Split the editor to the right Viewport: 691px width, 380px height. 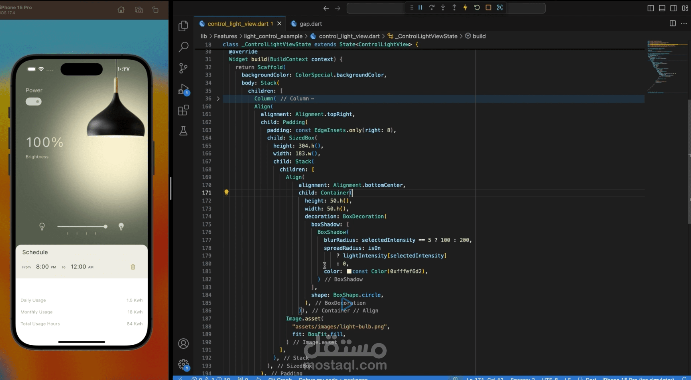click(673, 23)
